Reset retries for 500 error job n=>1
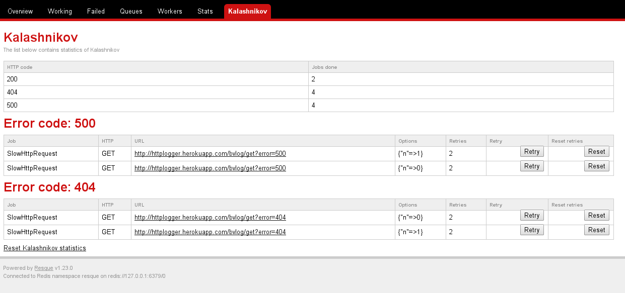 (x=597, y=152)
